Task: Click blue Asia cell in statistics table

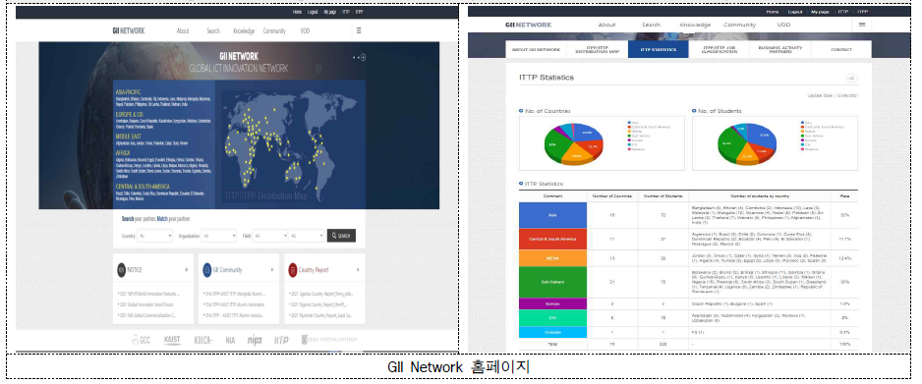Action: pyautogui.click(x=552, y=215)
